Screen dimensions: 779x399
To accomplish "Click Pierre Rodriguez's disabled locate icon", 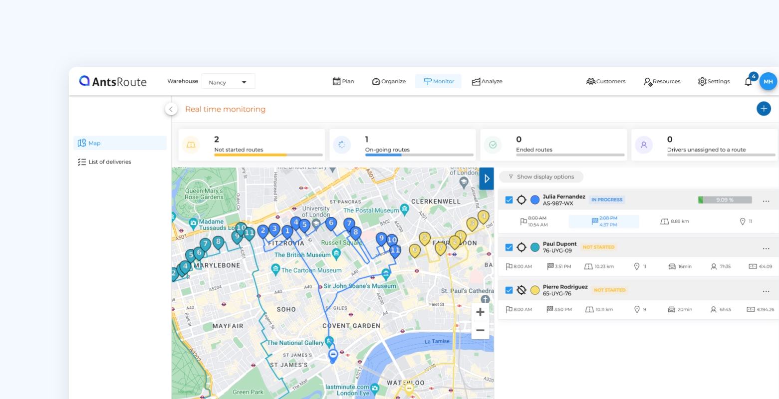I will pos(521,290).
